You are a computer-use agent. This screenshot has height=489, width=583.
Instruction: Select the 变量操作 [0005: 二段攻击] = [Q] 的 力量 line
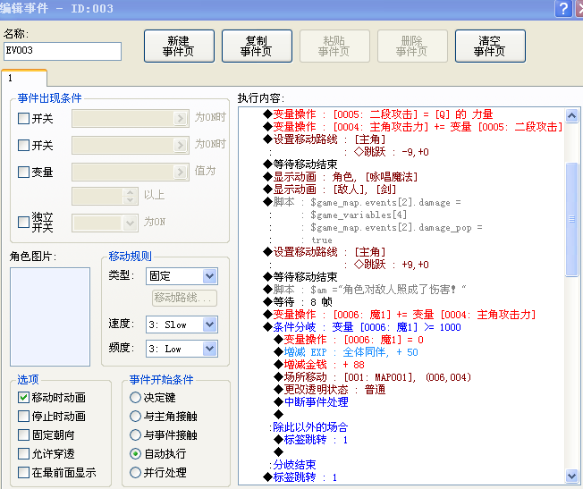coord(377,114)
